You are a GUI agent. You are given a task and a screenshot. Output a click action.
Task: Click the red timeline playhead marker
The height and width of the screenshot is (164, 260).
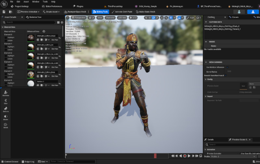tap(155, 156)
